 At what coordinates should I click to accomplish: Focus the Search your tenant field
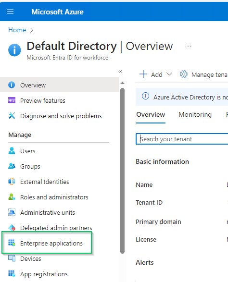coord(182,139)
